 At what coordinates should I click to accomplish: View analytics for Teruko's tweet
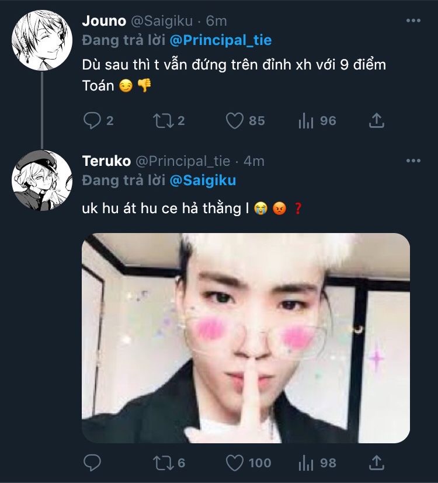pos(305,463)
